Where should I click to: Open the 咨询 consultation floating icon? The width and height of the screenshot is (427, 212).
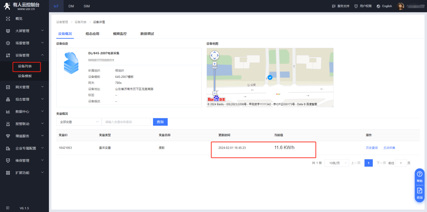pos(420,192)
